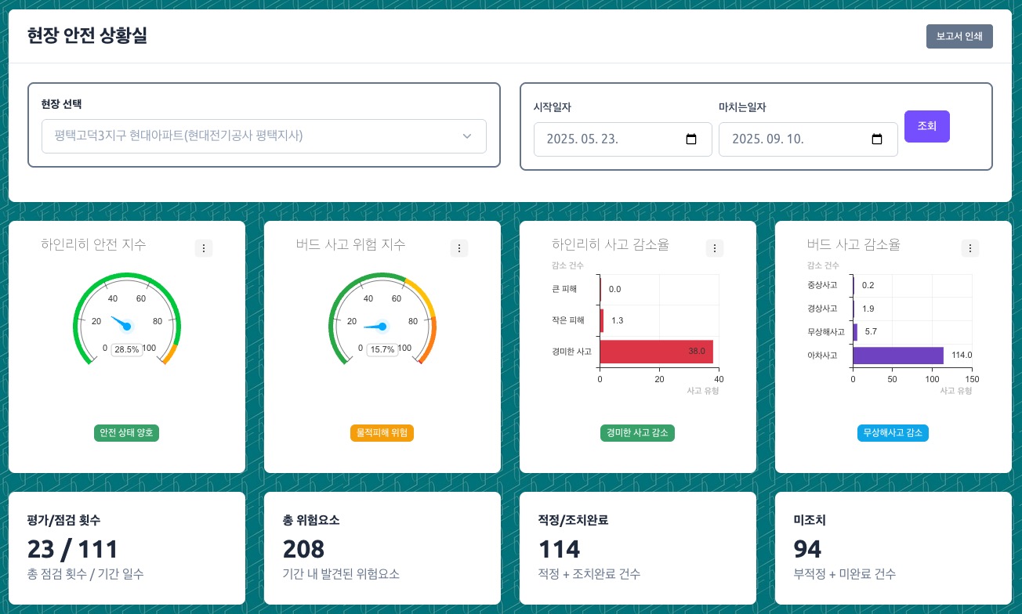The height and width of the screenshot is (614, 1022).
Task: Open the calendar picker for 마치는일자
Action: click(877, 139)
